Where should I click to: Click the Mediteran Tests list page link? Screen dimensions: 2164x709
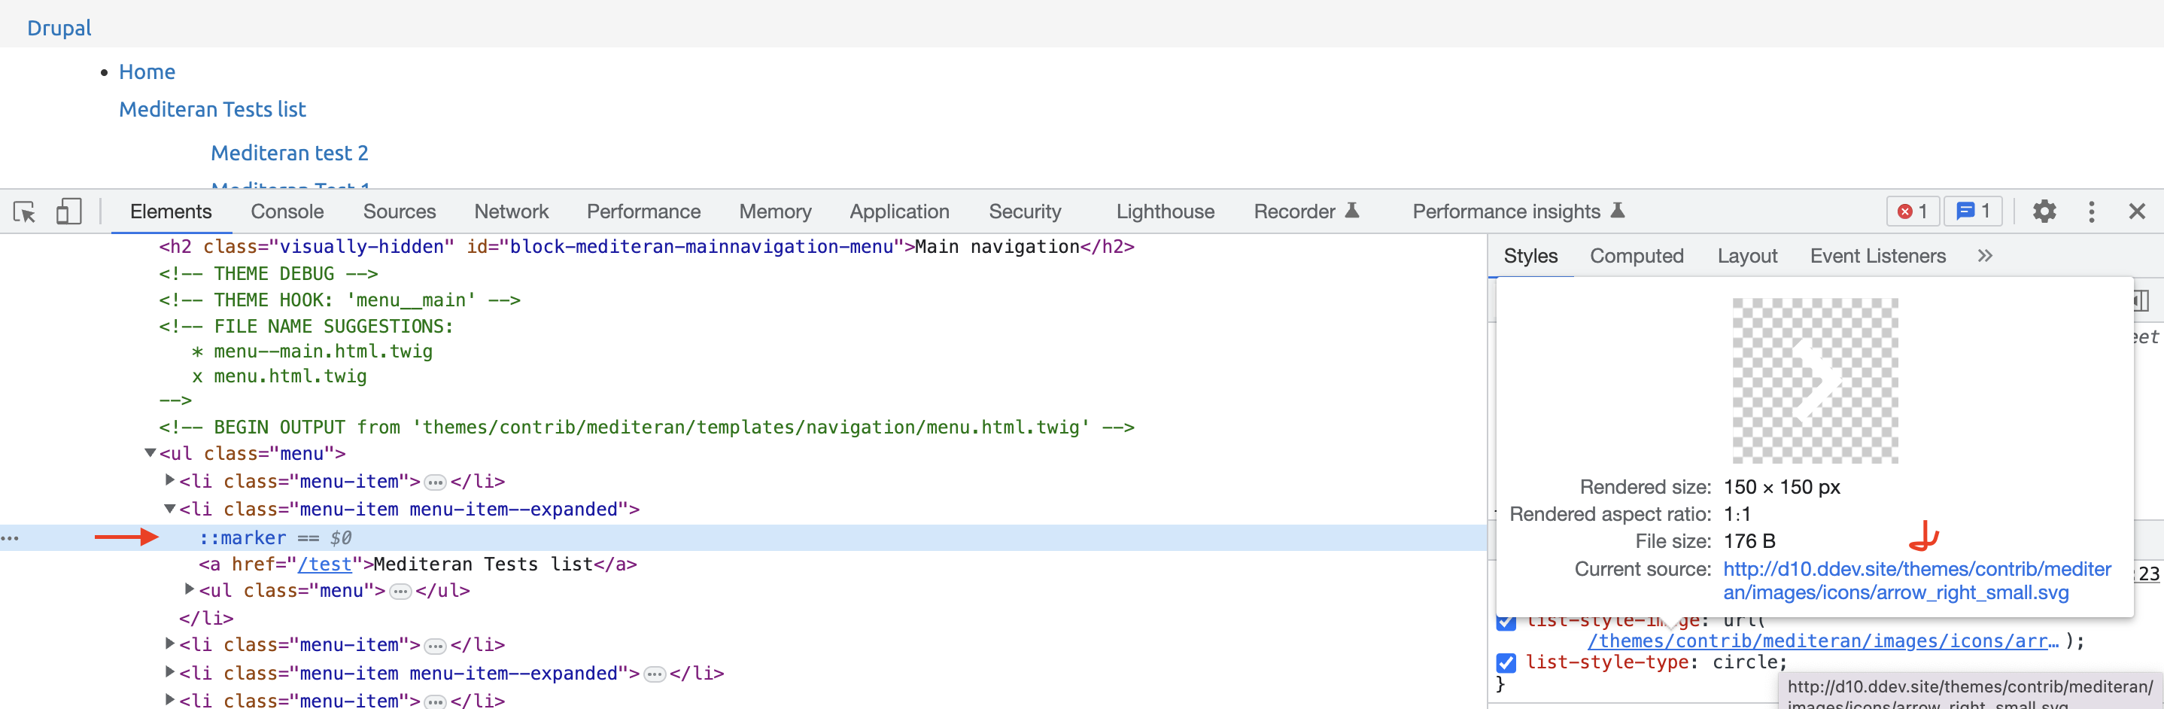coord(212,109)
